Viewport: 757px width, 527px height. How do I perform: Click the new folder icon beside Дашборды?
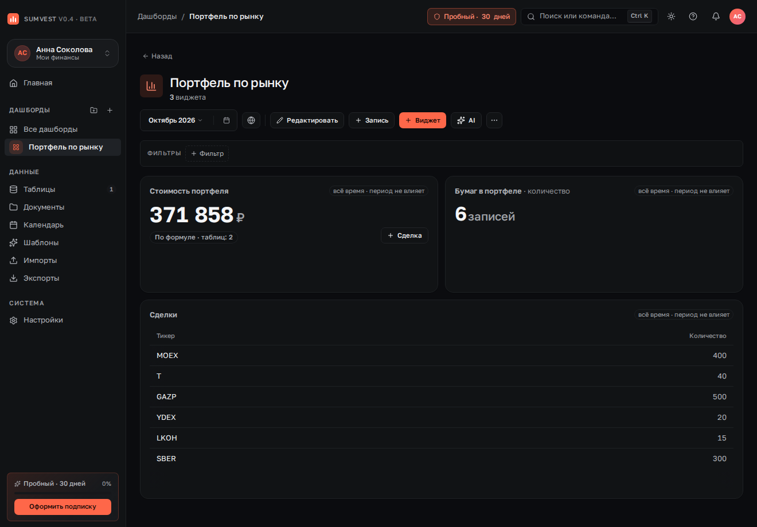point(94,110)
